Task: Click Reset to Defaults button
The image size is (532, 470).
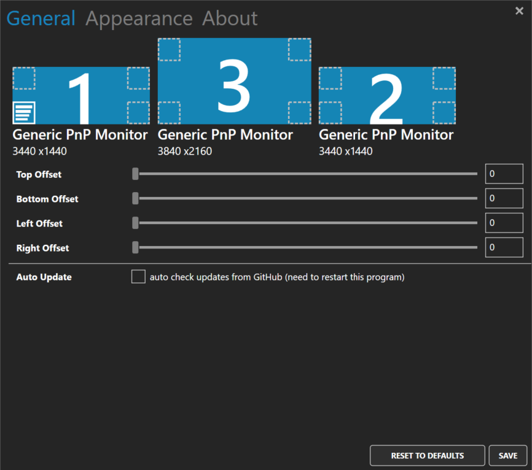Action: click(427, 455)
